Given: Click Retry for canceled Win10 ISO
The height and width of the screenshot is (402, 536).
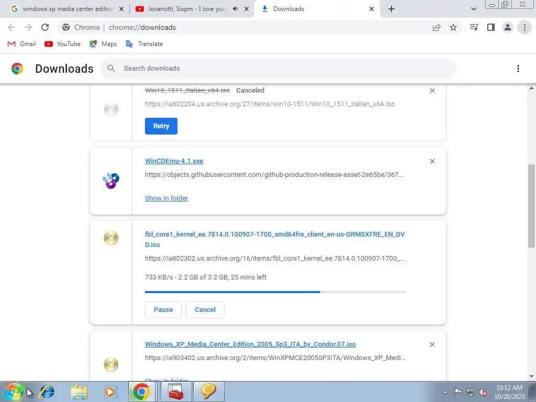Looking at the screenshot, I should (161, 126).
